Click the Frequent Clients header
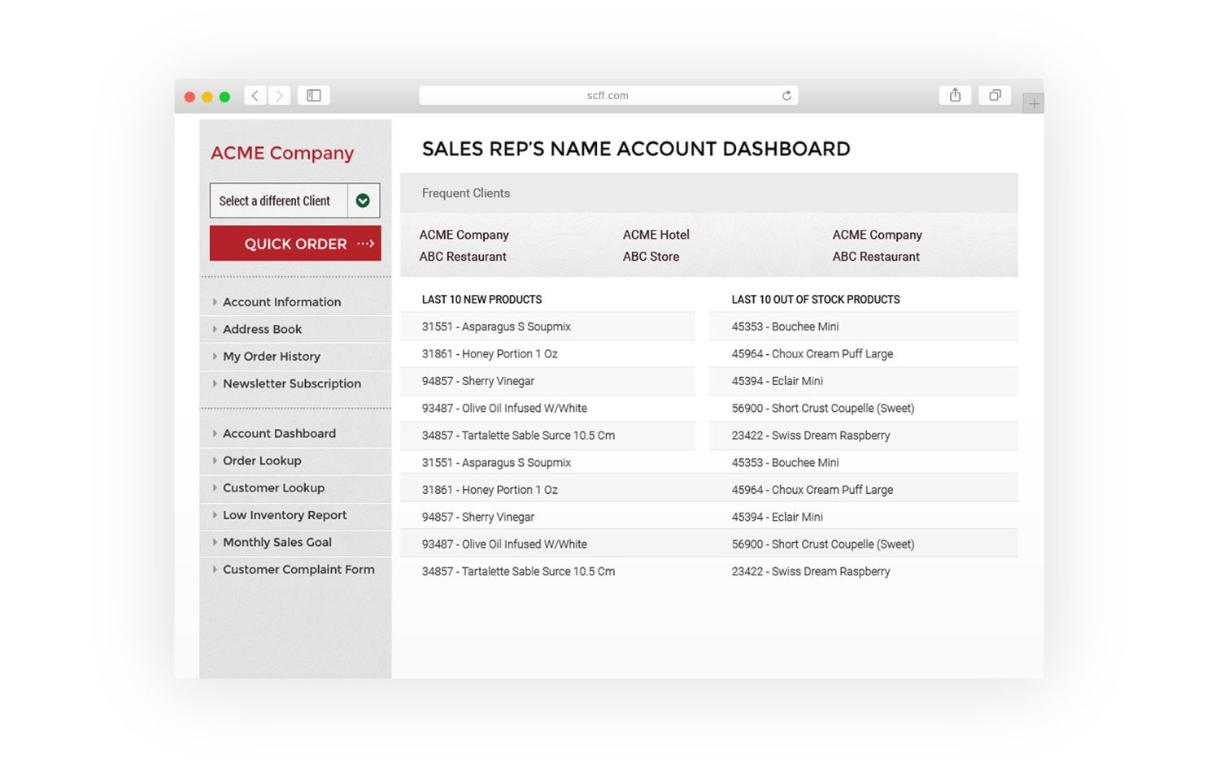 [x=466, y=193]
